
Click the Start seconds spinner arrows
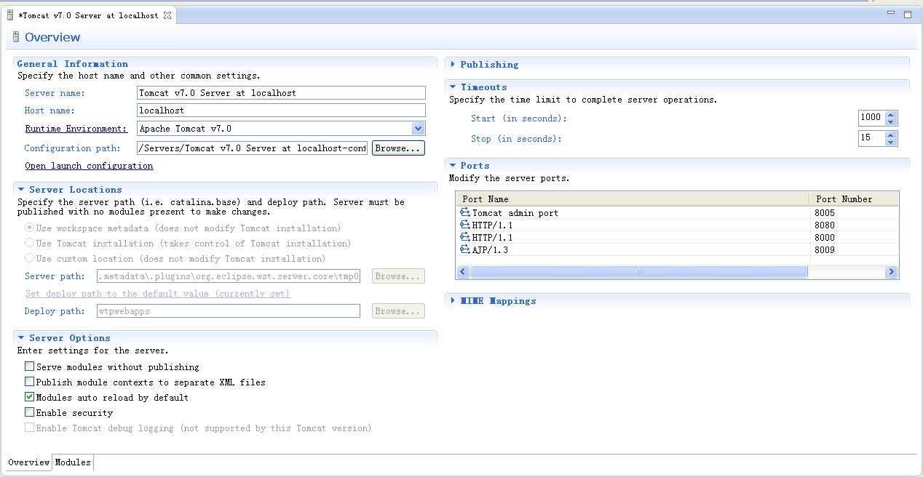click(x=891, y=118)
